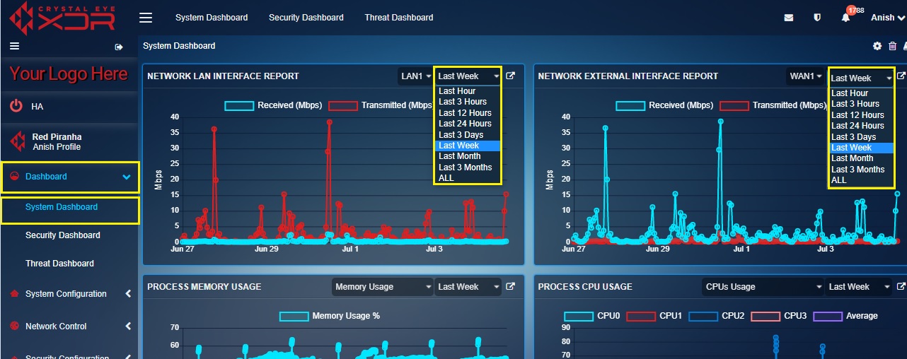
Task: Open Security Dashboard top tab
Action: (306, 18)
